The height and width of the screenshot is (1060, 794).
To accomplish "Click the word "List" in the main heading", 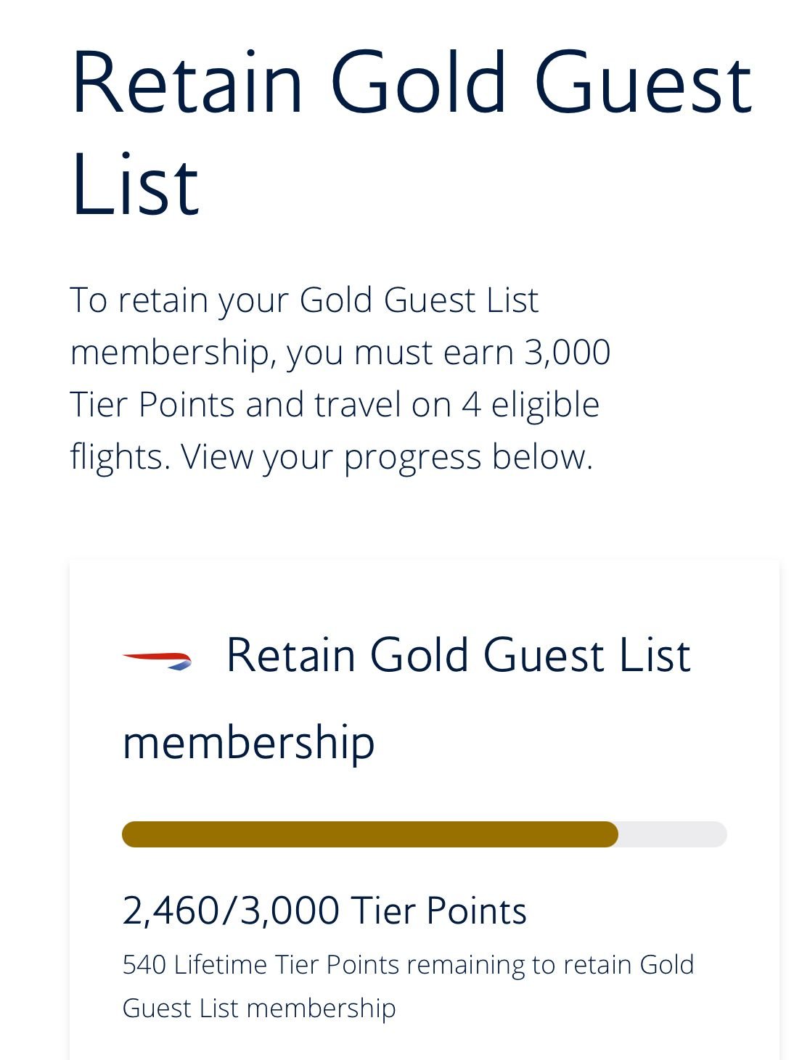I will [135, 184].
